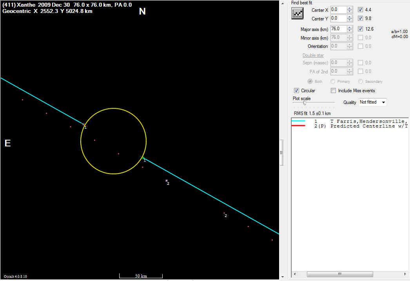Increase Major axis with up arrow
The height and width of the screenshot is (281, 410).
(x=350, y=27)
